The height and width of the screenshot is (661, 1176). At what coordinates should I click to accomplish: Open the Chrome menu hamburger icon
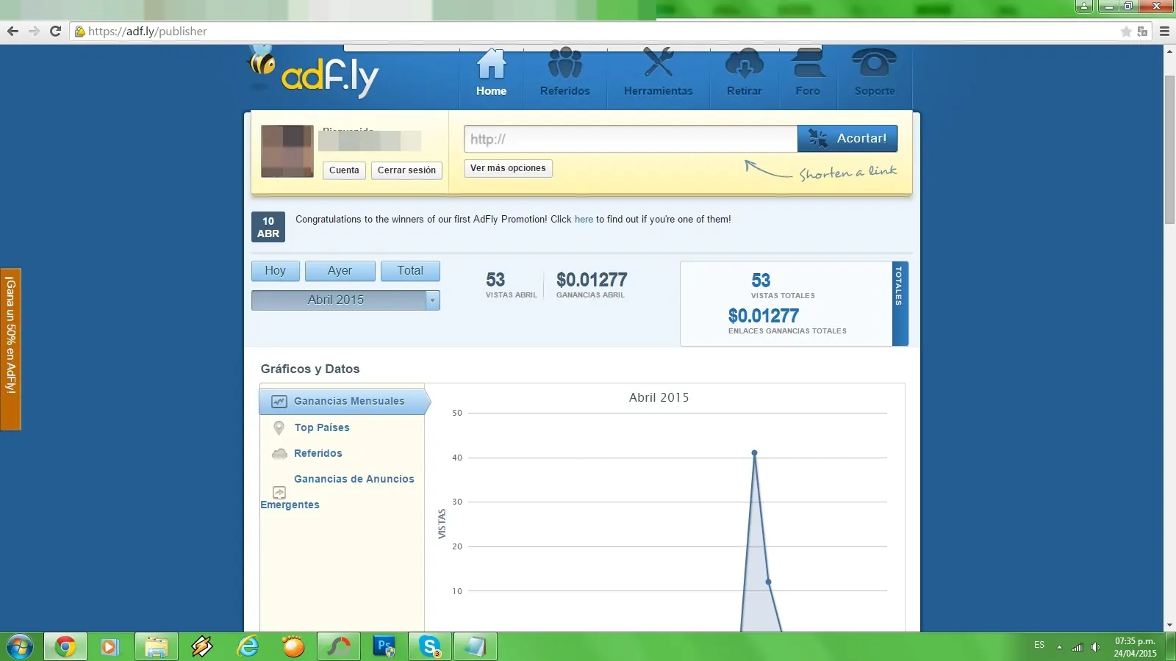1164,32
